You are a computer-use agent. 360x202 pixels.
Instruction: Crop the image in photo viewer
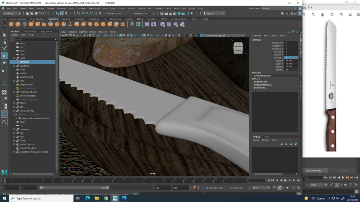click(x=350, y=15)
